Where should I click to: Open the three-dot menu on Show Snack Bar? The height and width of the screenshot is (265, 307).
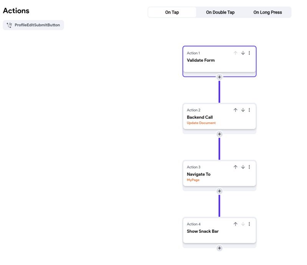coord(249,224)
